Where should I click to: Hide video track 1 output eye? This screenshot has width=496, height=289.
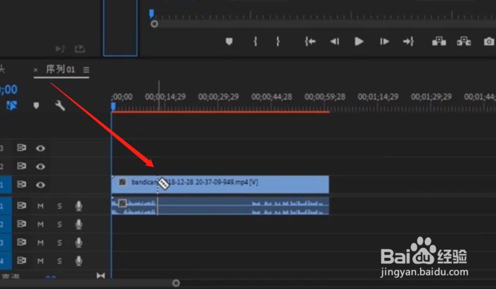pos(41,185)
